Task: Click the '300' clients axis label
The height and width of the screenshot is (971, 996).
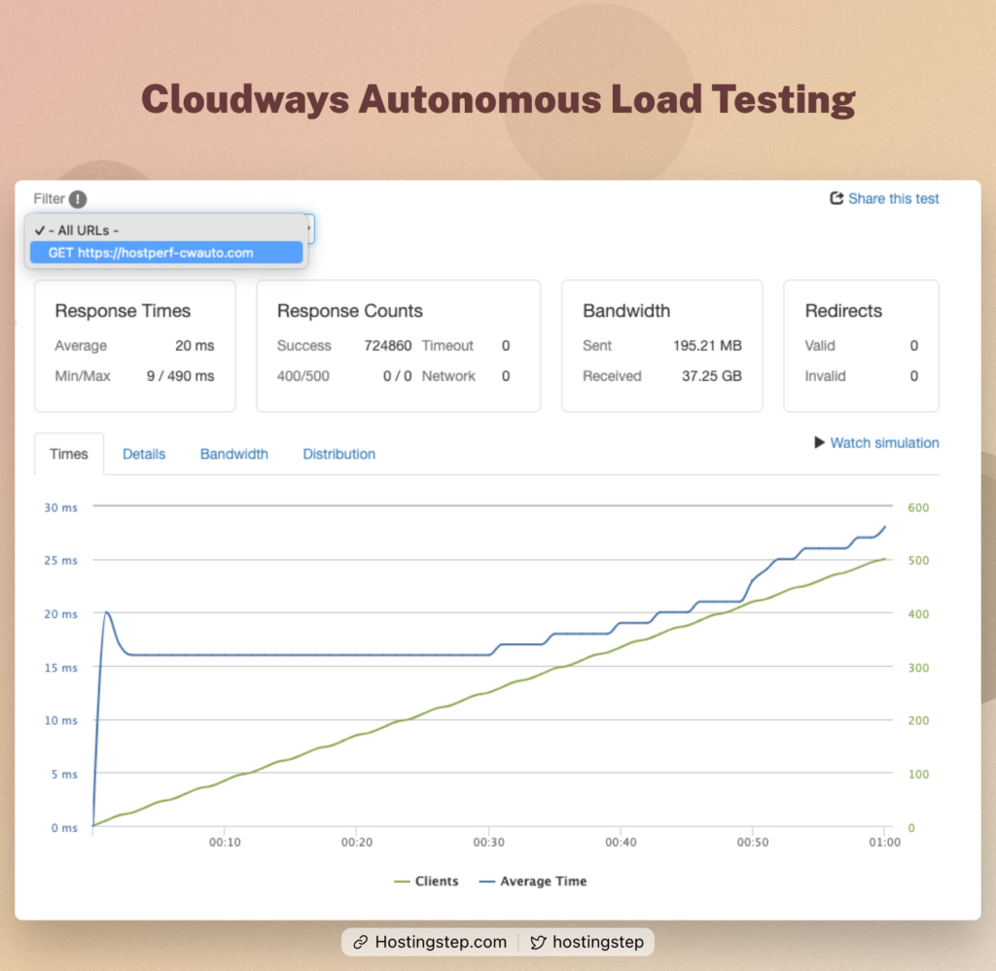Action: pyautogui.click(x=918, y=668)
